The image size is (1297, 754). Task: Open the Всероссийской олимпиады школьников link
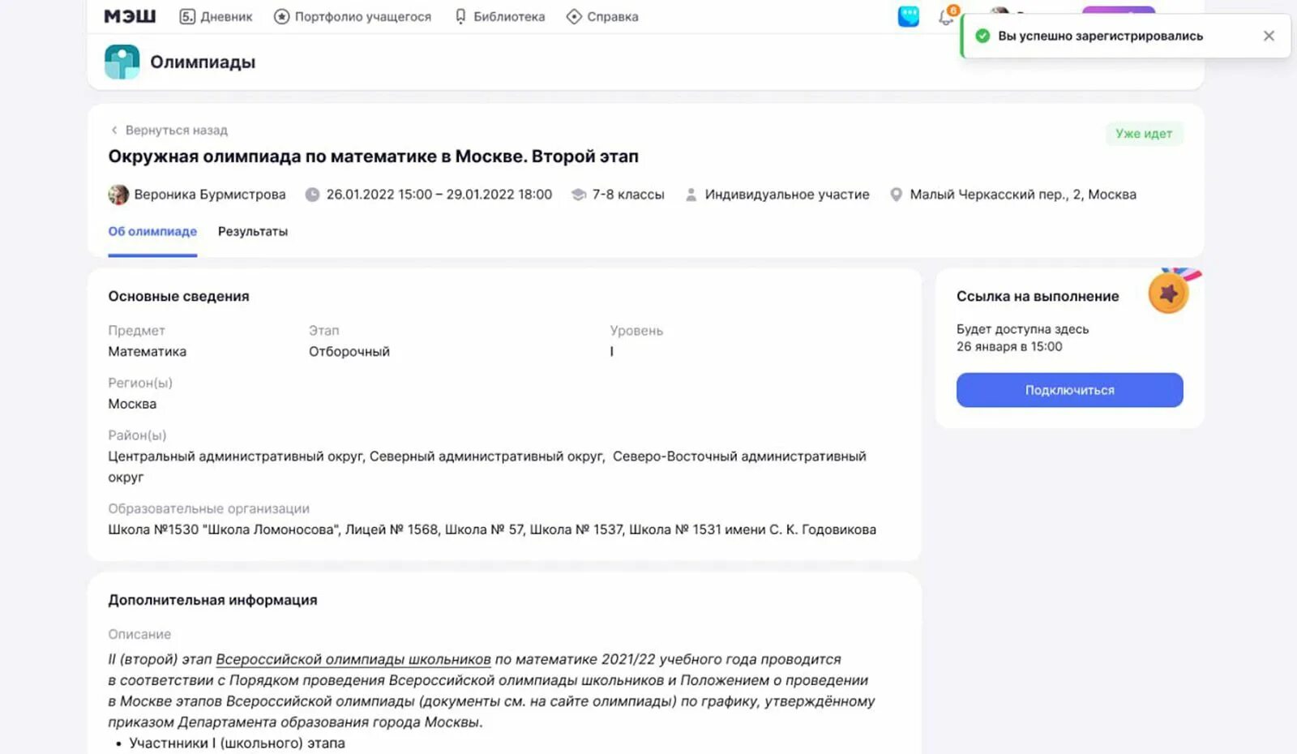(353, 659)
